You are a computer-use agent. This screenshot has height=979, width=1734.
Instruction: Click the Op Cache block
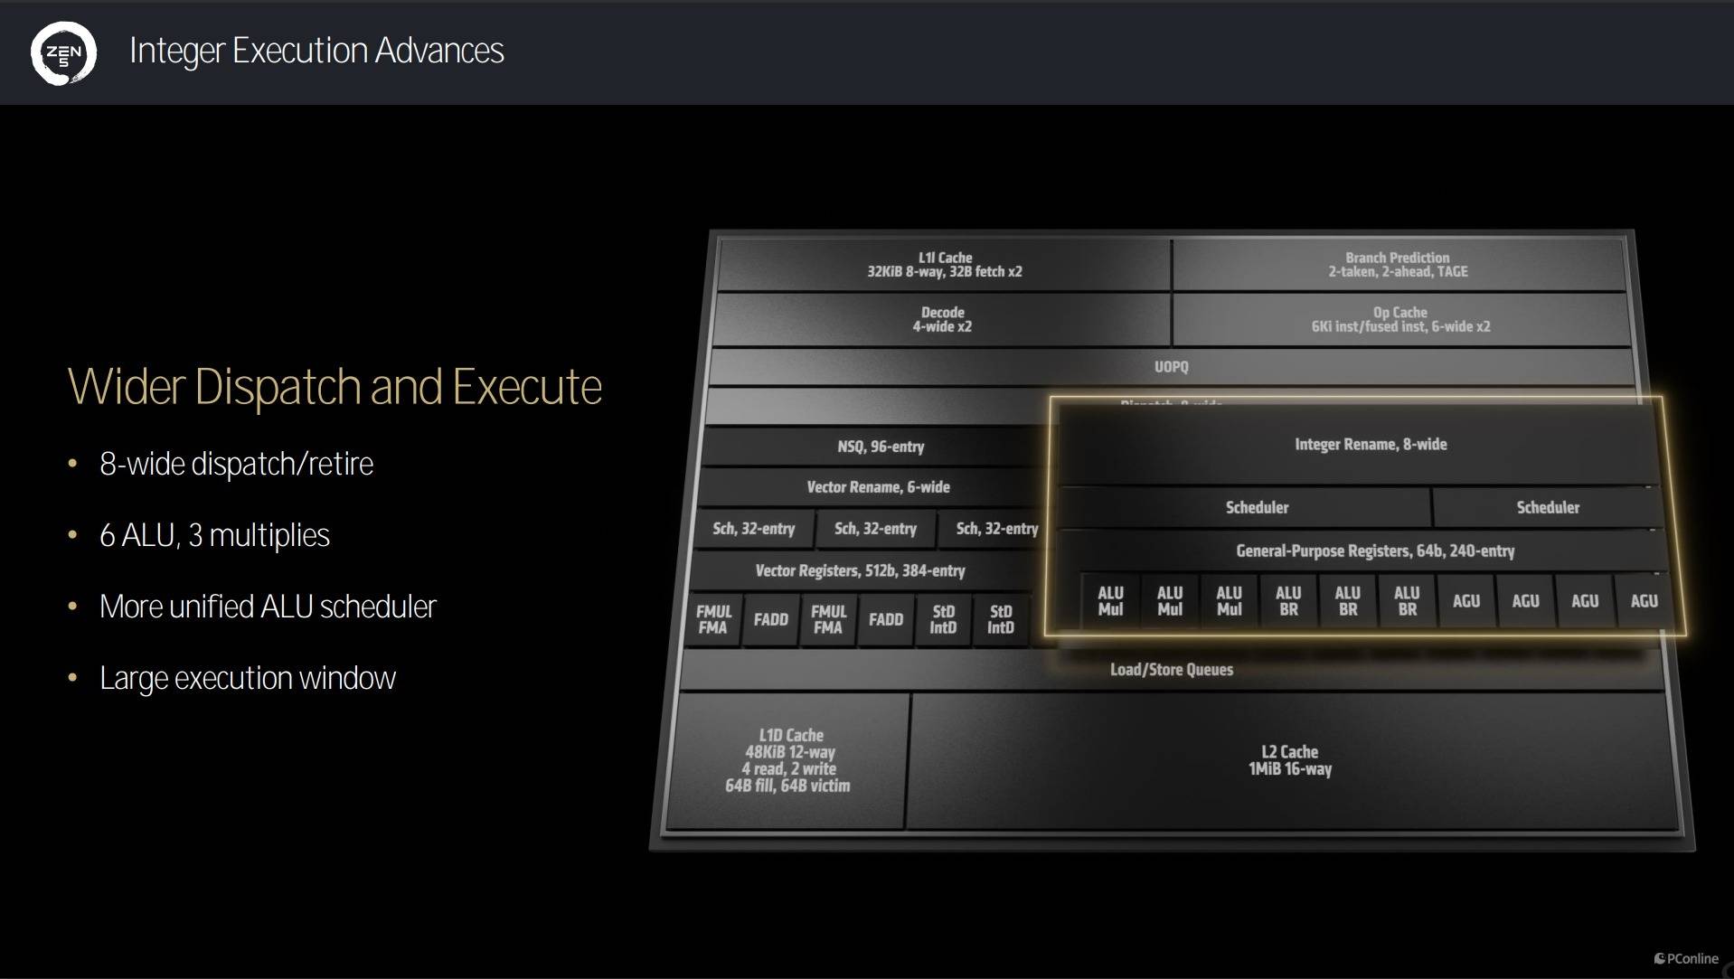click(x=1400, y=320)
